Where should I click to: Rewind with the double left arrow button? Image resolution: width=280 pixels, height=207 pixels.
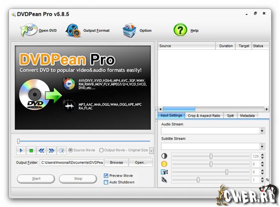click(41, 151)
